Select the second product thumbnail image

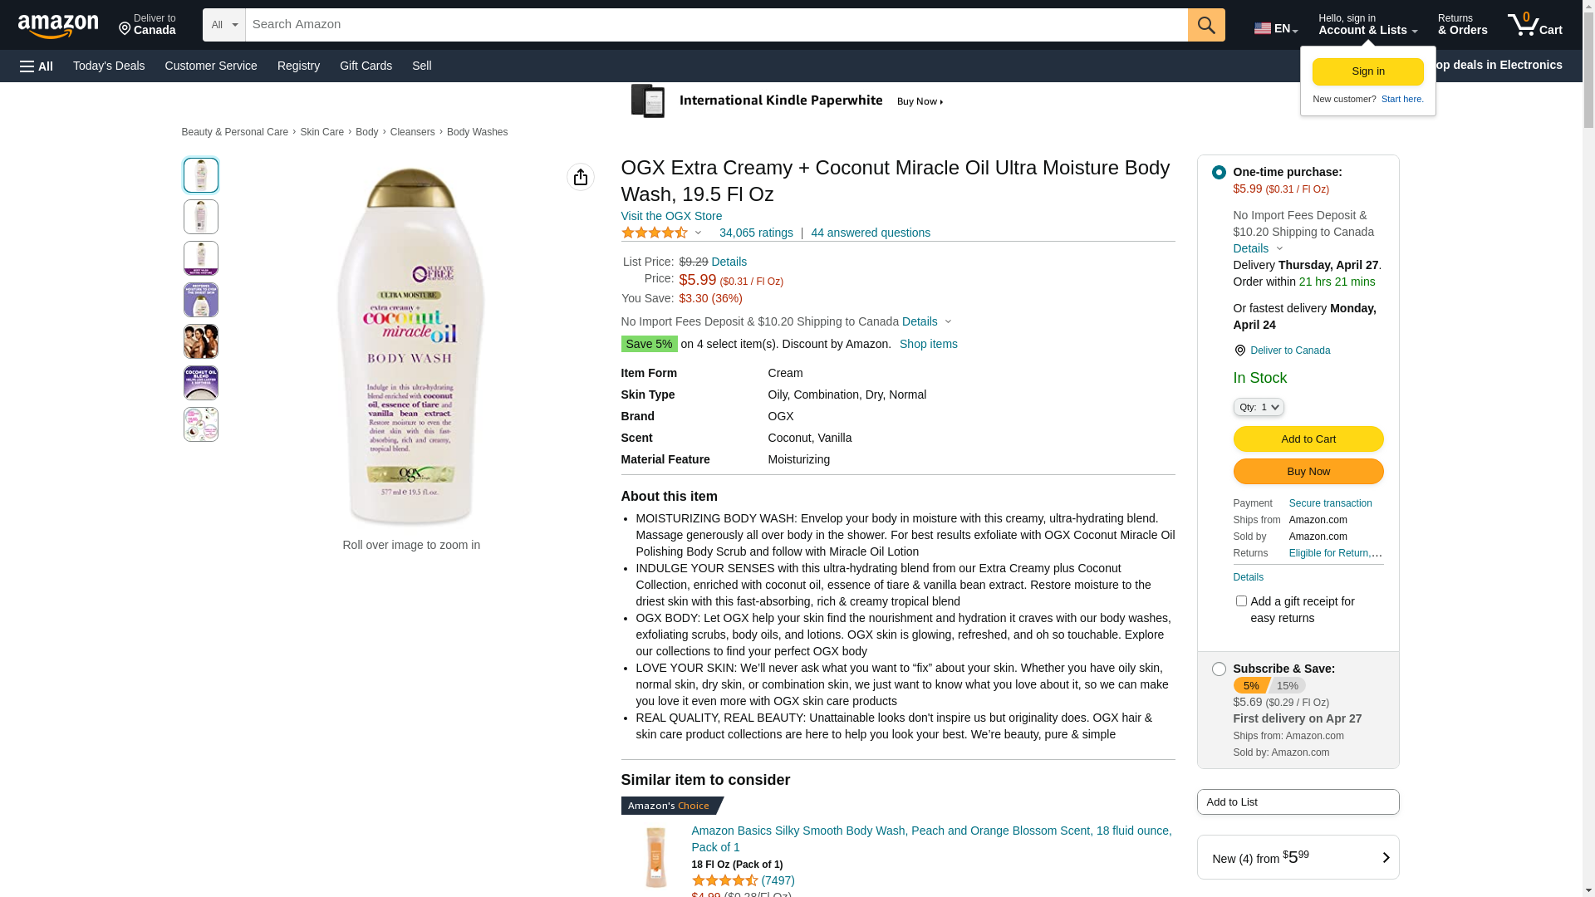click(201, 217)
